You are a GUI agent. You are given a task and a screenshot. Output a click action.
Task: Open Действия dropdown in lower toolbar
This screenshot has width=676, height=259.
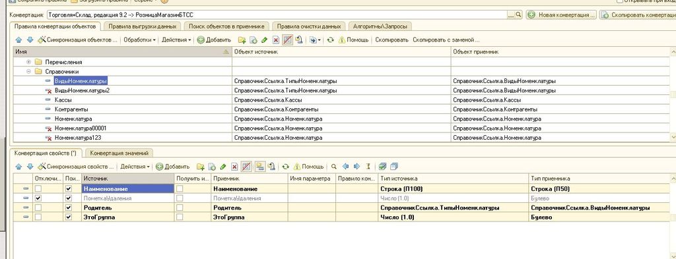[135, 167]
